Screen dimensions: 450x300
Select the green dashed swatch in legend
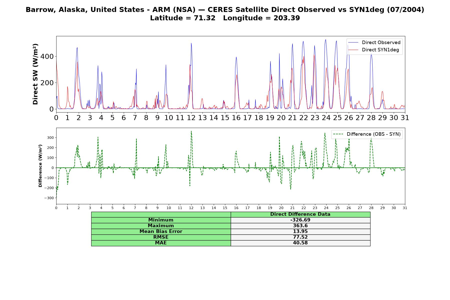(x=338, y=134)
